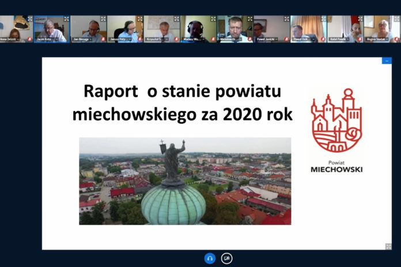Click the aerial town photo on slide

point(185,181)
